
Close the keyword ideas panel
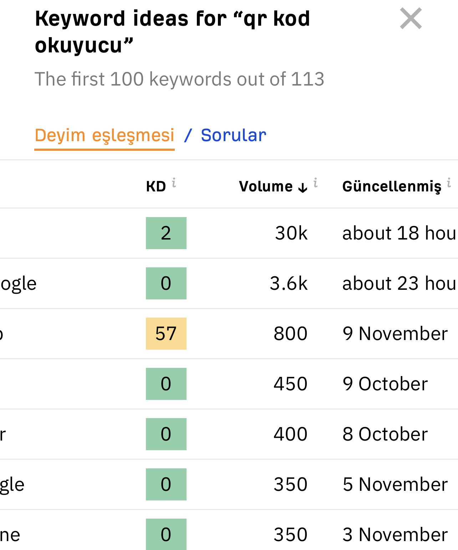pyautogui.click(x=411, y=18)
